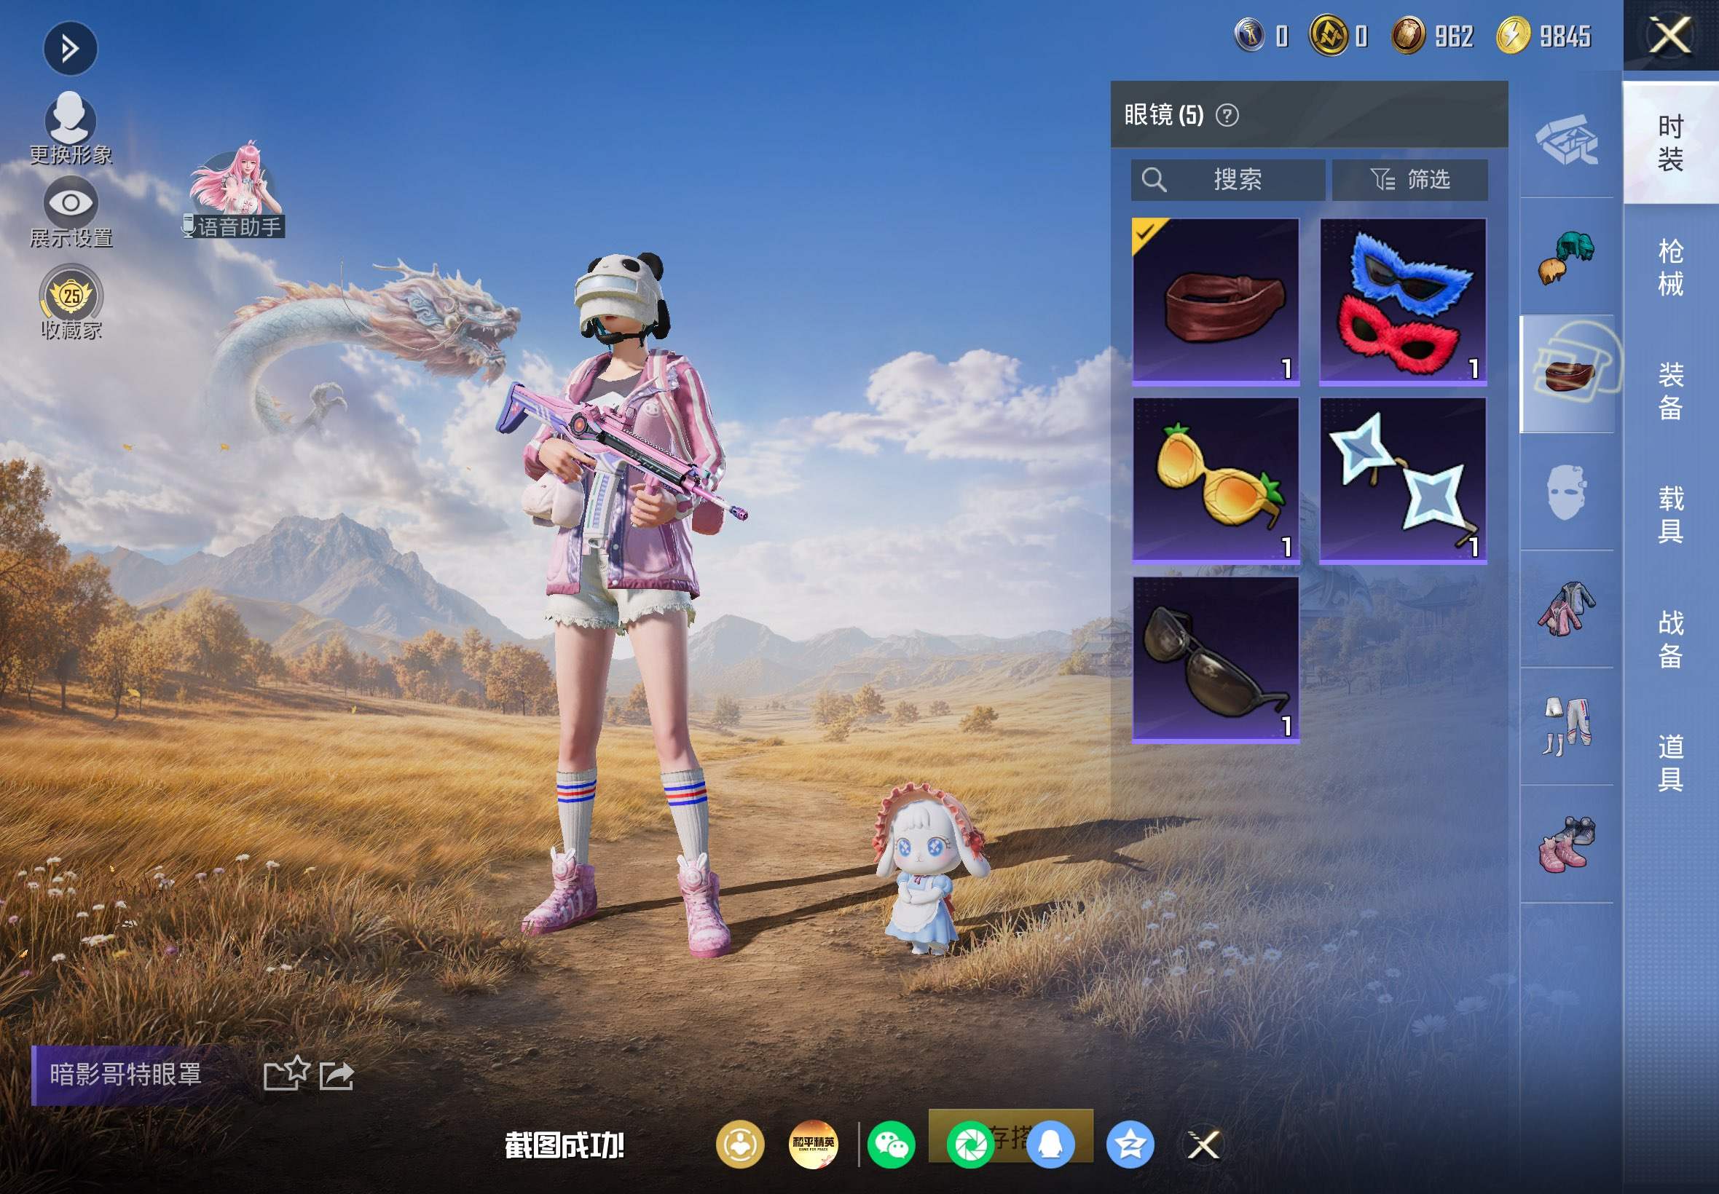Share screenshot to QQ
This screenshot has width=1719, height=1194.
[1051, 1144]
